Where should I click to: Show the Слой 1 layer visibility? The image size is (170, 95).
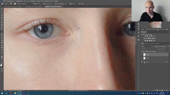[142, 58]
